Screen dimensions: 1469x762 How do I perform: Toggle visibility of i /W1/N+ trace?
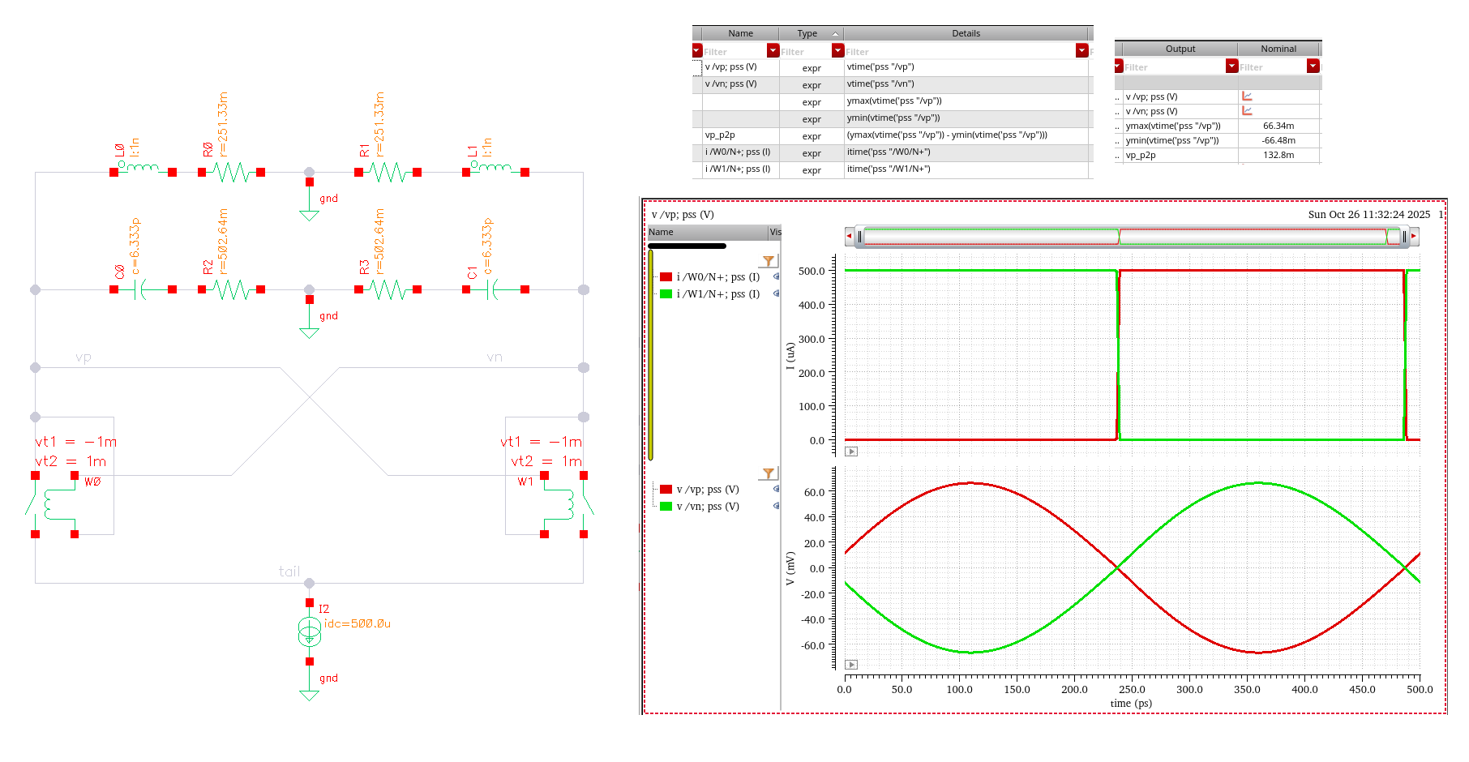(776, 293)
